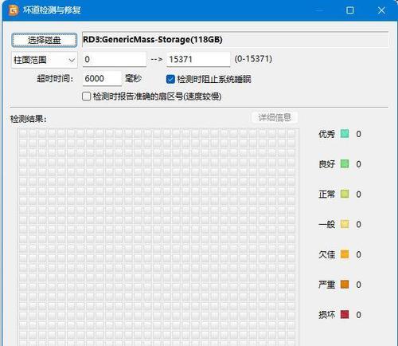Click the RD3:GenericMass-Storage disk name field

coord(236,40)
